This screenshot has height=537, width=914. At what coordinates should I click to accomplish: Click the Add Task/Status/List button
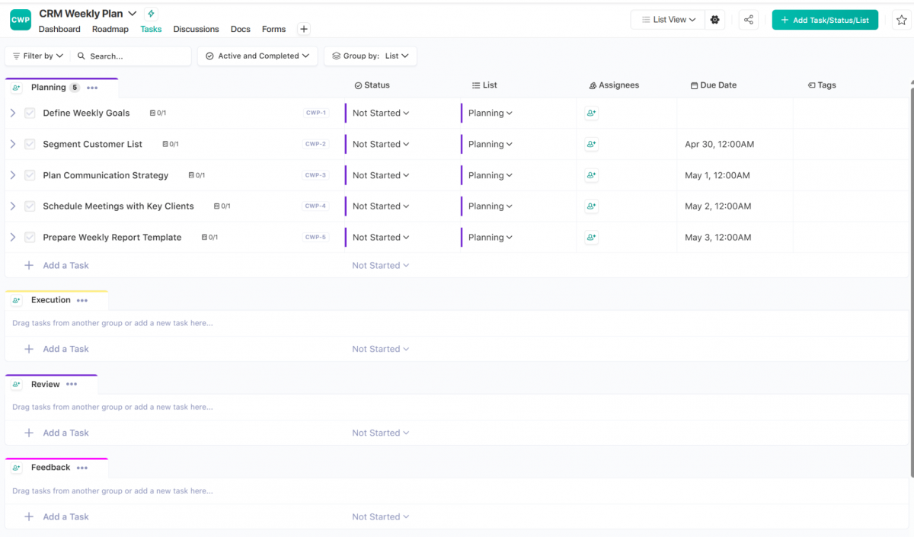point(825,19)
